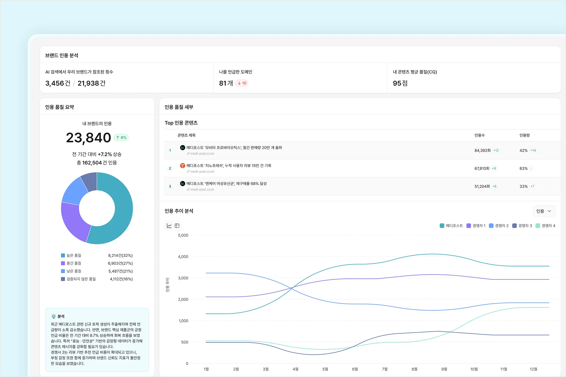Select the 인용량 column header

[x=524, y=135]
